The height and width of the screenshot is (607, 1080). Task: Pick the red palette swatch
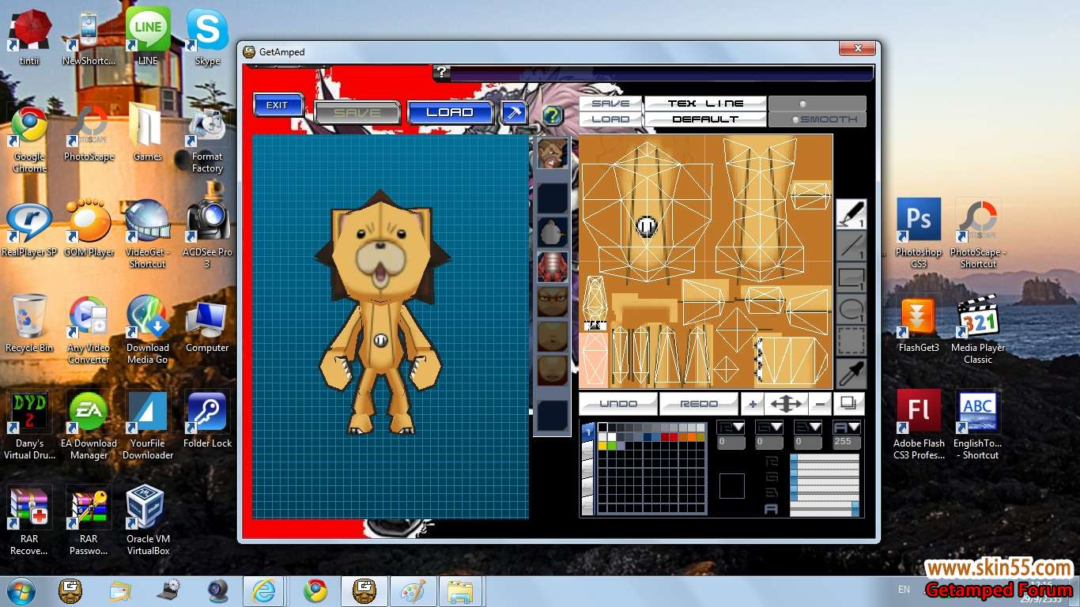coord(674,436)
